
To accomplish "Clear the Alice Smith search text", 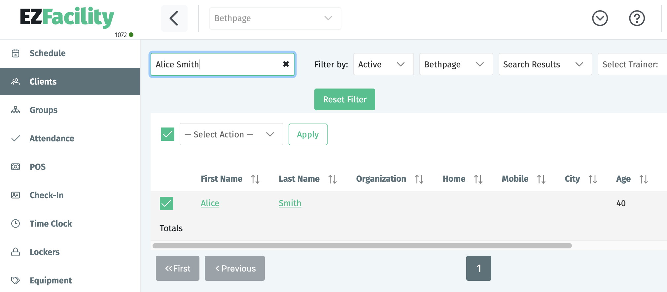I will 286,64.
